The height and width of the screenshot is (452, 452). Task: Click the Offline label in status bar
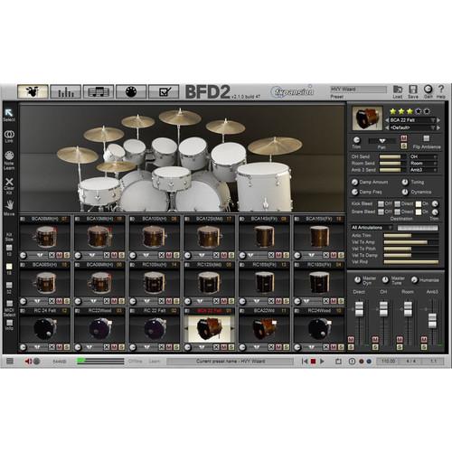tap(135, 361)
